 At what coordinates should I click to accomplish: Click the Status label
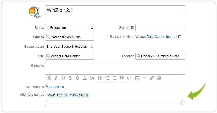(39, 28)
